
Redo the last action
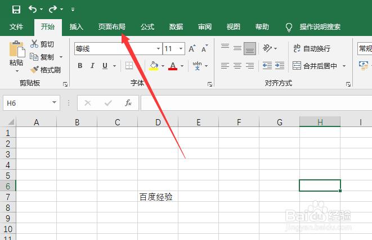click(53, 9)
